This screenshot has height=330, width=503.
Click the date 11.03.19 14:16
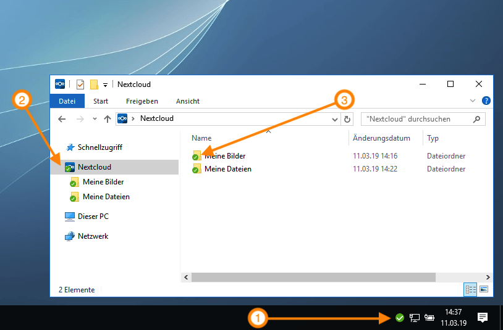(375, 156)
